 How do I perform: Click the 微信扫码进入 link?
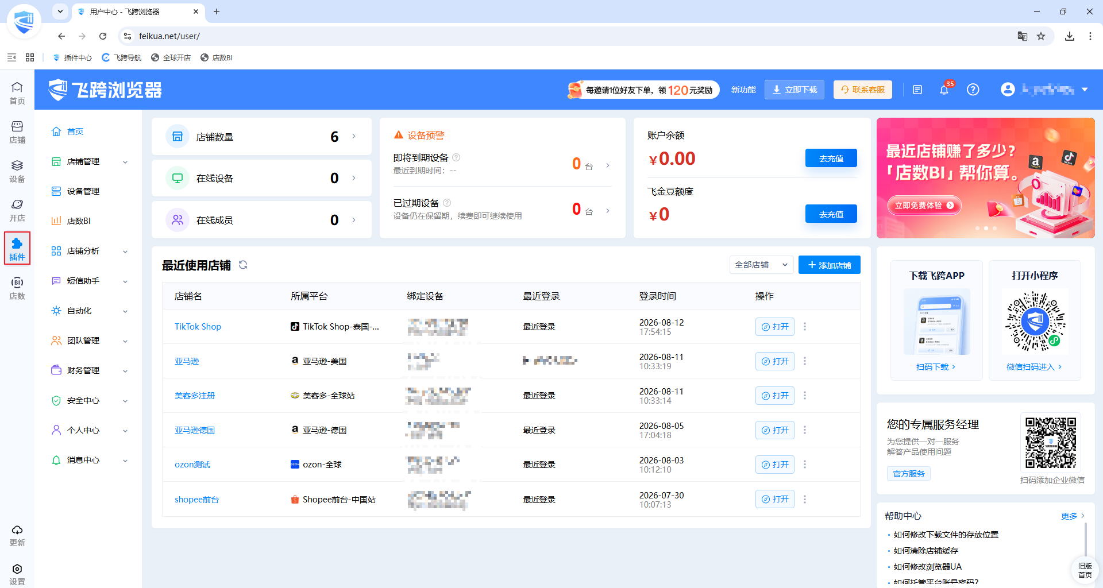tap(1034, 367)
